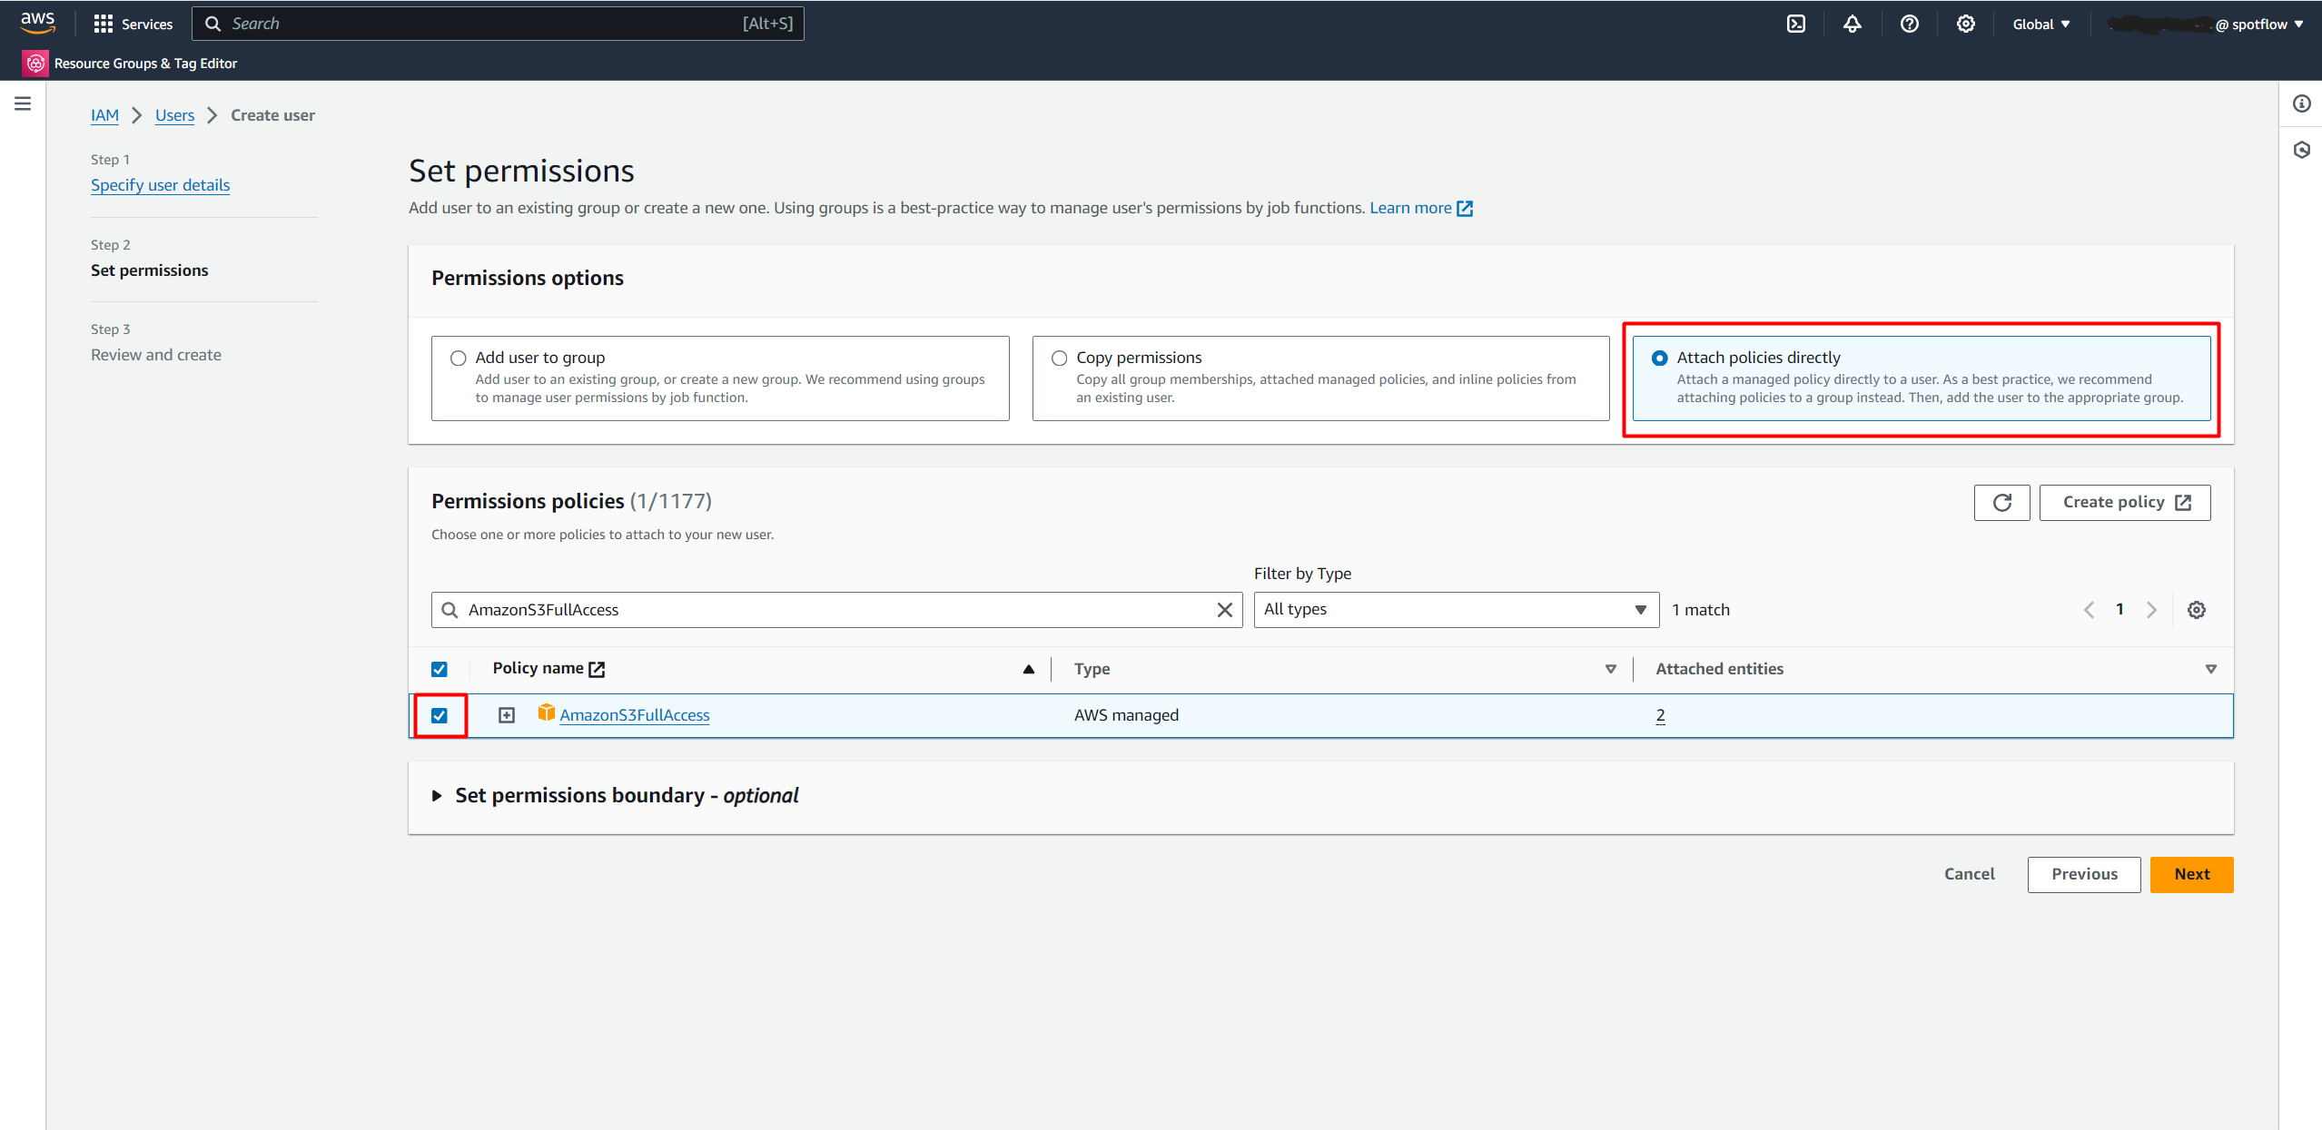Click the Services menu label

147,25
